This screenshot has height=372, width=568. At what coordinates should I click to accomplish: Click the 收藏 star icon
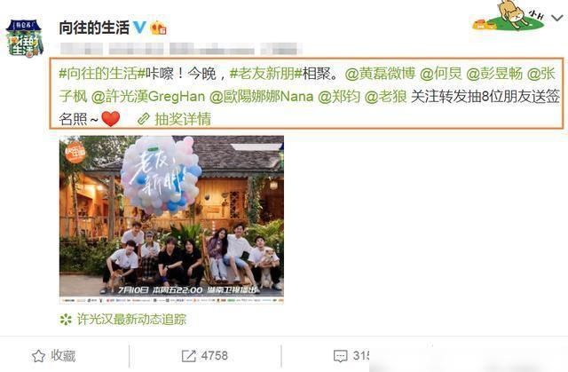click(38, 356)
